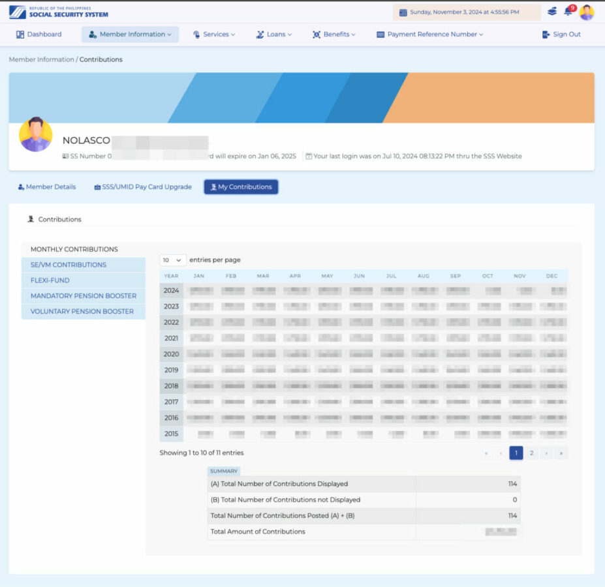605x587 pixels.
Task: Select the My Contributions tab
Action: (241, 187)
